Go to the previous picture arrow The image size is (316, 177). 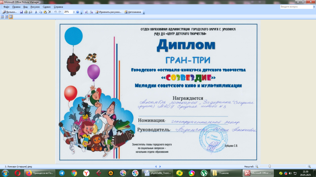point(156,167)
